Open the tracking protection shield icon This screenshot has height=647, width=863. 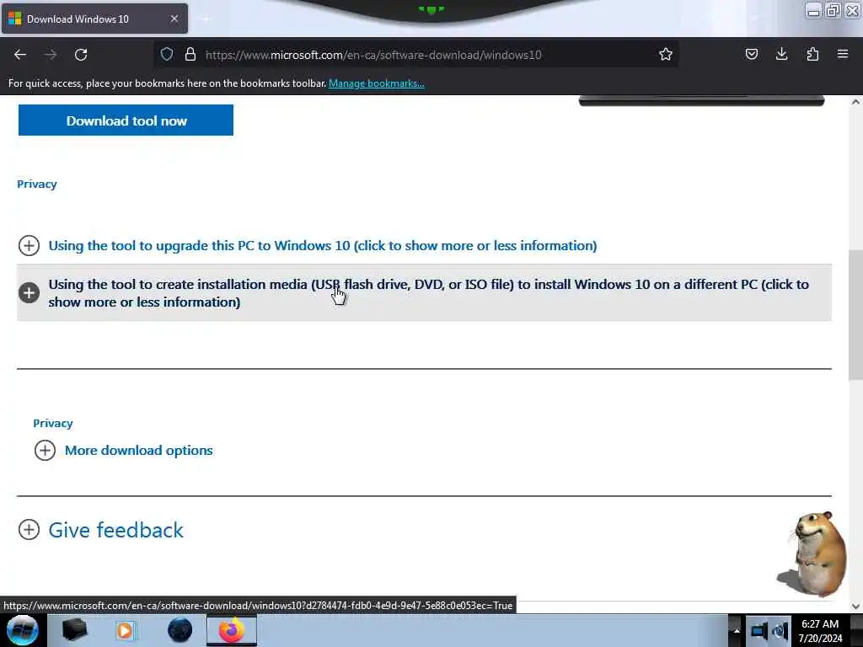click(x=167, y=54)
